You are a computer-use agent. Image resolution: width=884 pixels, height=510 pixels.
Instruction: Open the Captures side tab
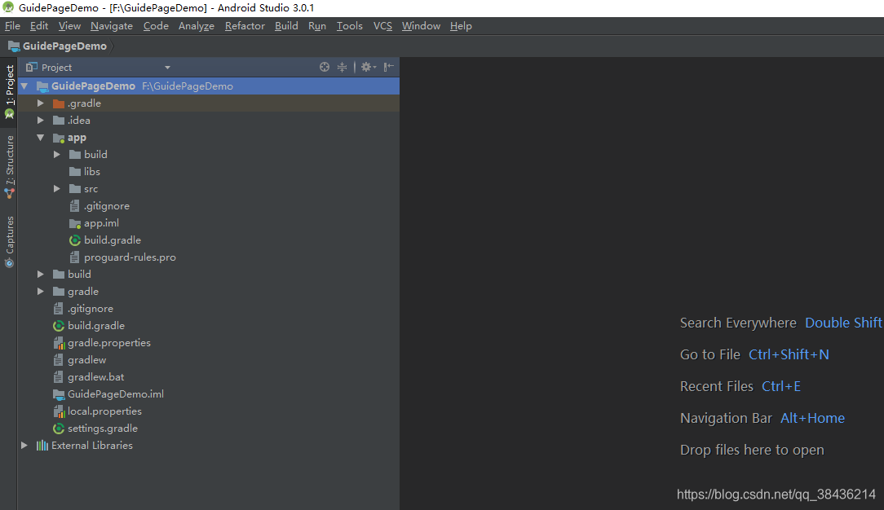pos(9,242)
